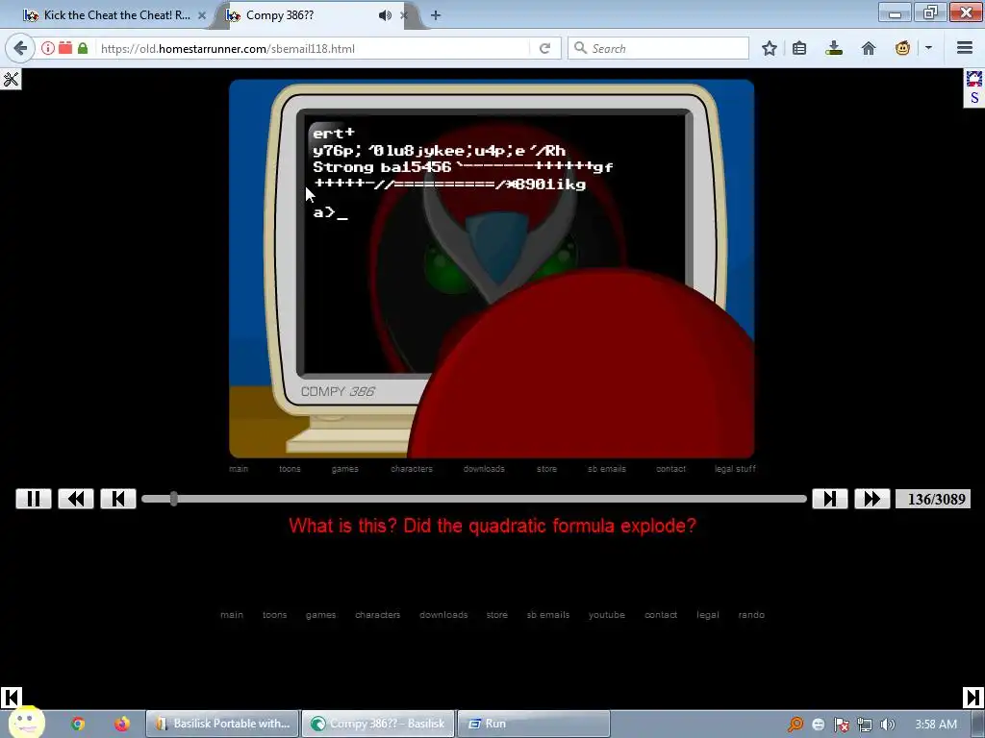Fast forward the animation
The width and height of the screenshot is (985, 738).
coord(872,499)
